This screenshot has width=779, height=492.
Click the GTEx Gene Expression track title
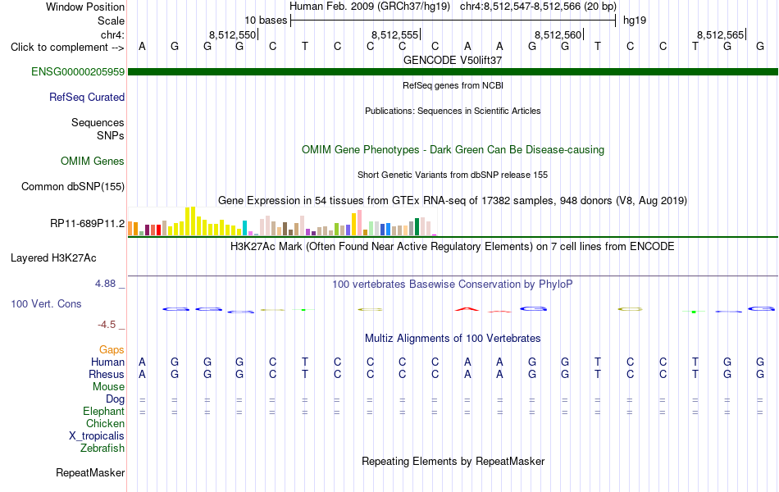(x=453, y=201)
